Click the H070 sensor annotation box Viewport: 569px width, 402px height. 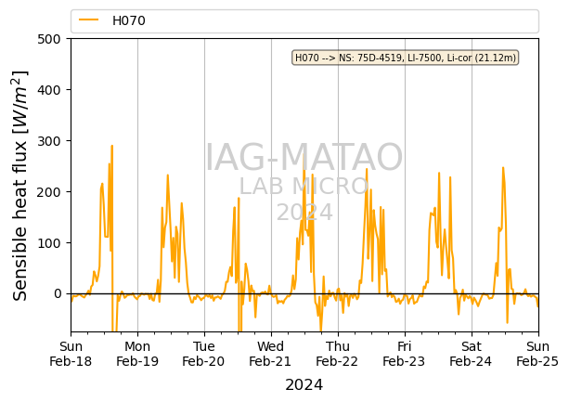click(406, 58)
